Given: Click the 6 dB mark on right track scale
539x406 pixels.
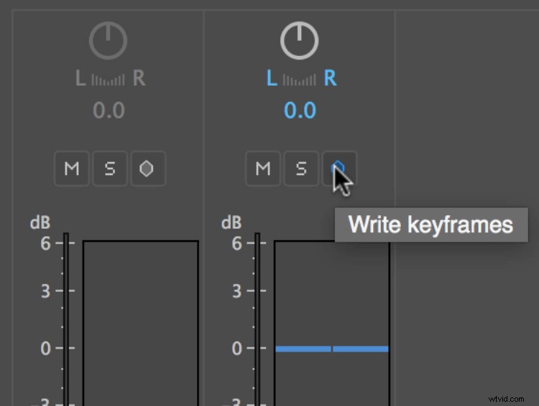Looking at the screenshot, I should pyautogui.click(x=237, y=243).
